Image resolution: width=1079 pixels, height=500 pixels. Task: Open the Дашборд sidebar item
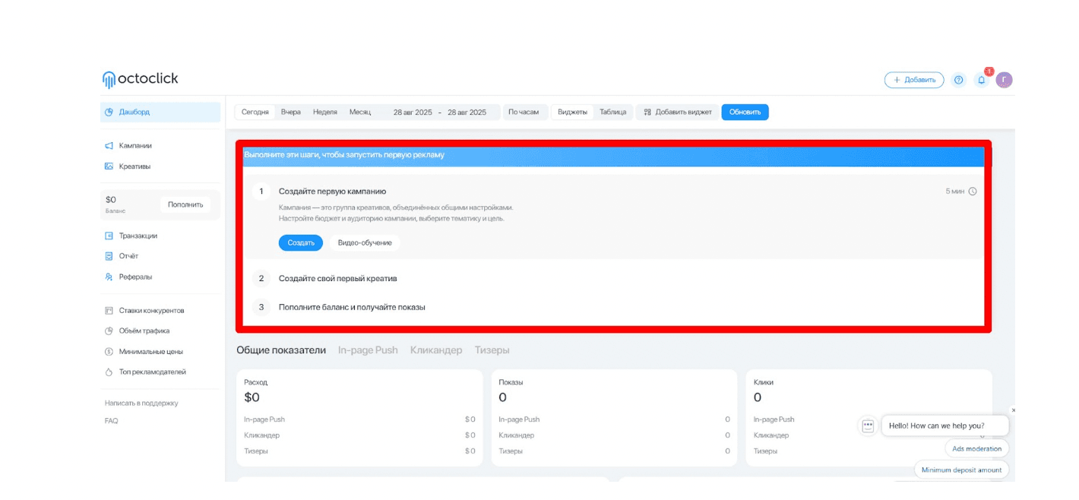(x=160, y=112)
